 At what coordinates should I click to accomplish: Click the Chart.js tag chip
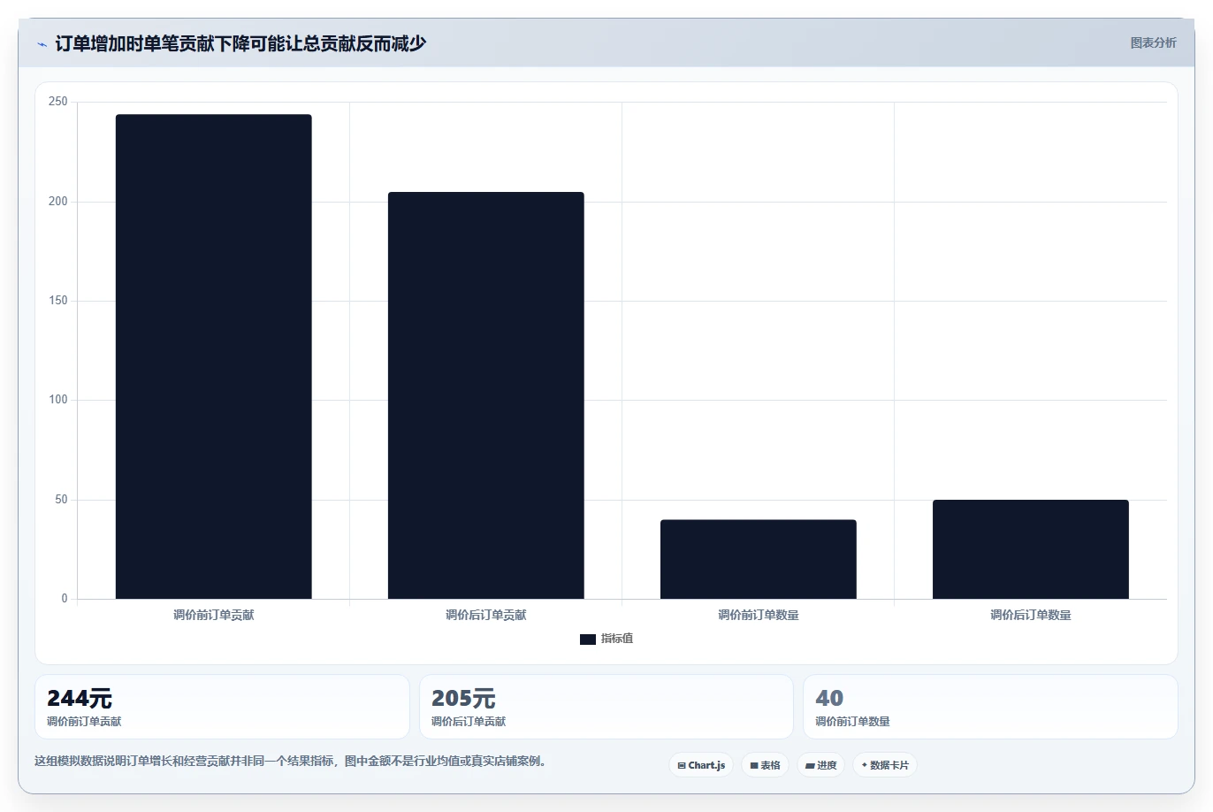pyautogui.click(x=701, y=765)
